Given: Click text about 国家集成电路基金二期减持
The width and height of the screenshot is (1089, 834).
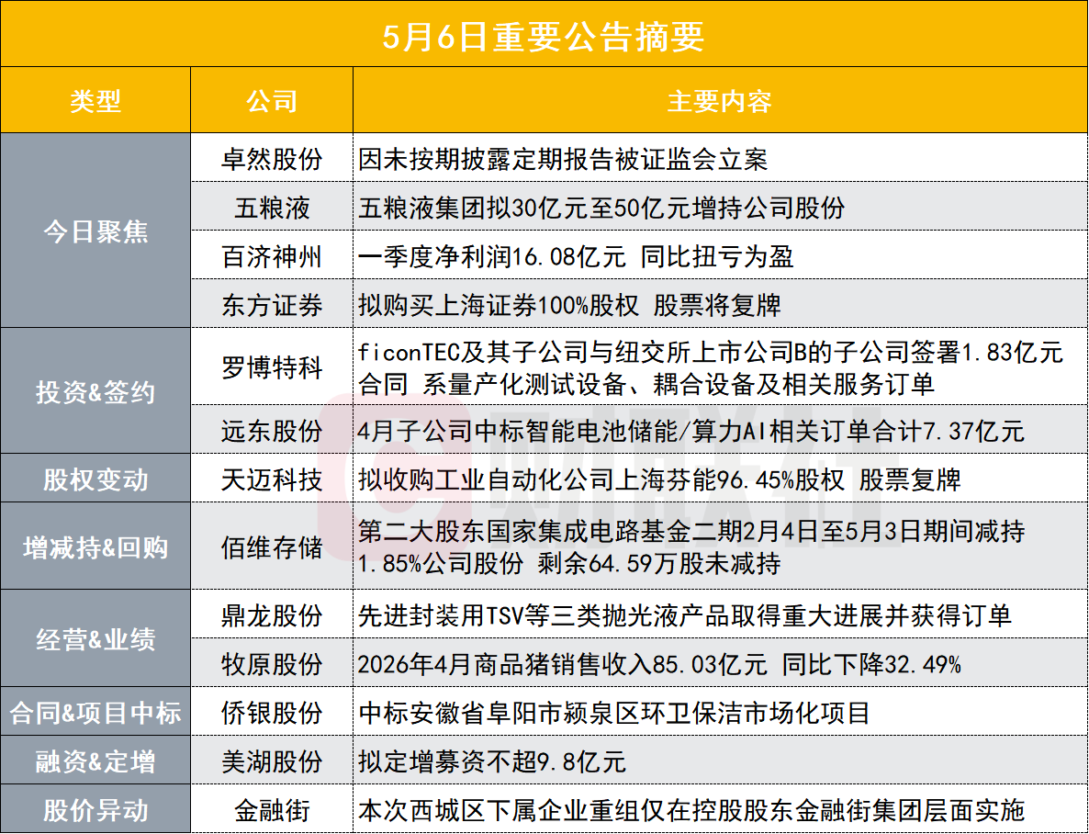Looking at the screenshot, I should pyautogui.click(x=691, y=547).
